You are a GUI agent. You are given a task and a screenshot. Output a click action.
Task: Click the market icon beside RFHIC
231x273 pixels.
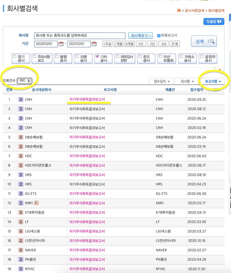[x=21, y=269]
